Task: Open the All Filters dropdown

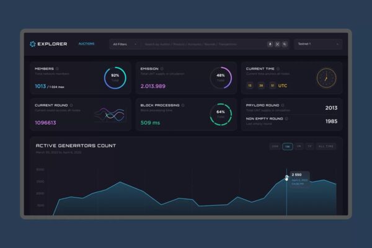Action: tap(125, 44)
